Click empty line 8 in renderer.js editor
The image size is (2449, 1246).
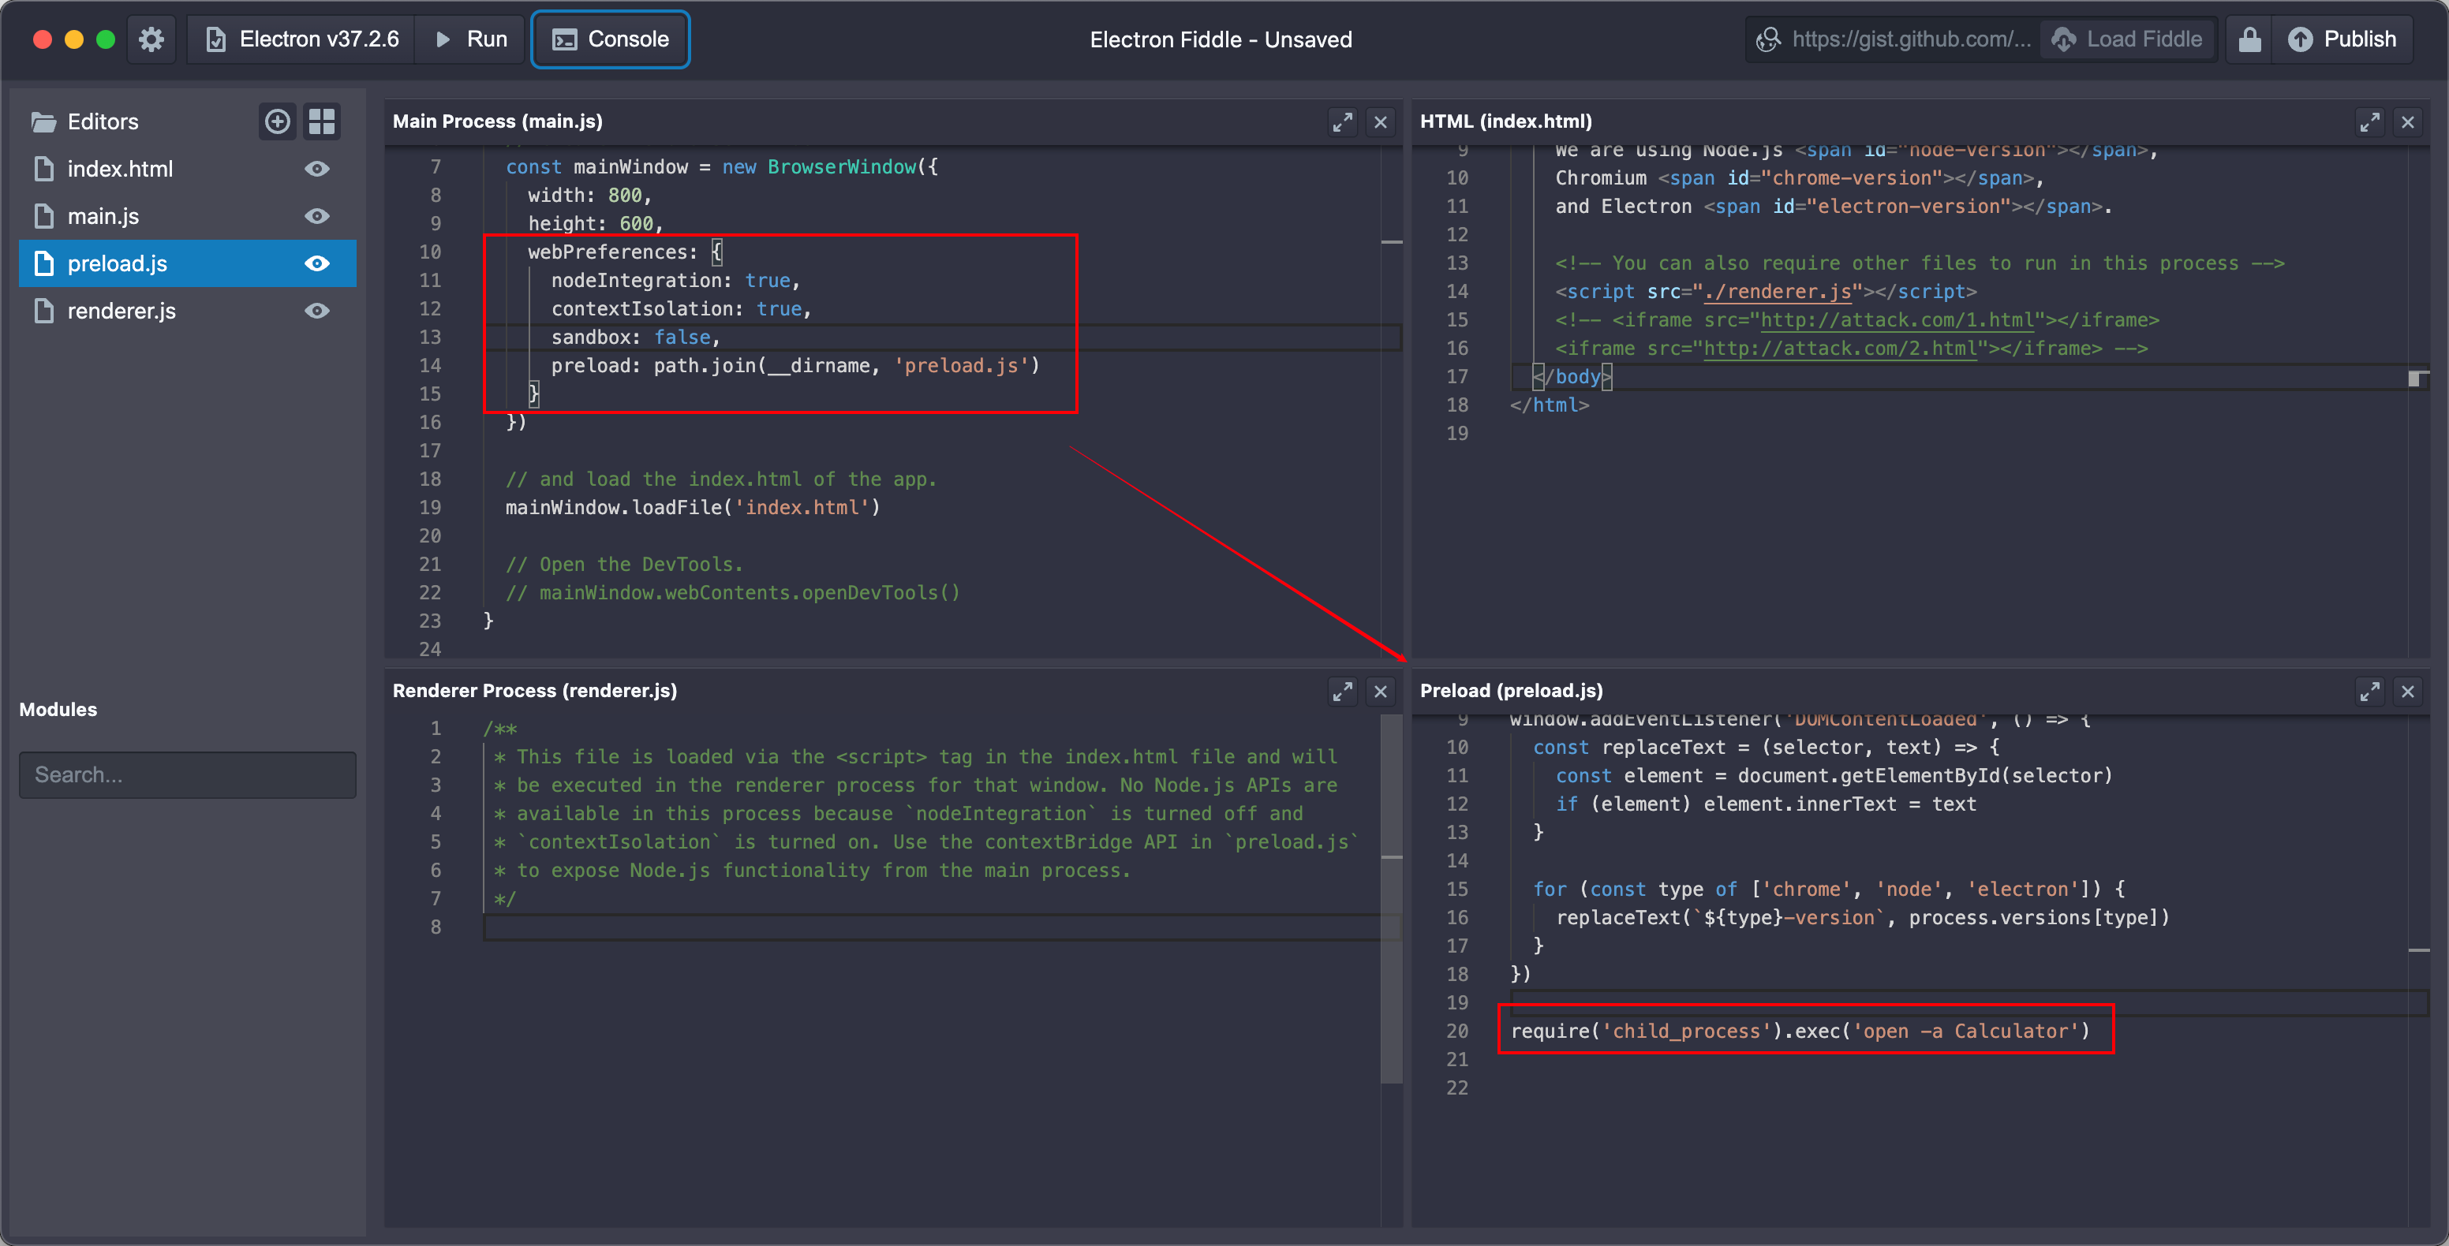click(932, 927)
